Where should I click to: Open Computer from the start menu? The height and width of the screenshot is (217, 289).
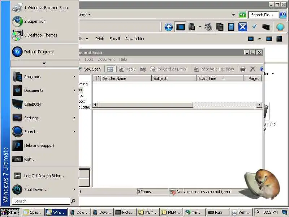click(x=44, y=104)
